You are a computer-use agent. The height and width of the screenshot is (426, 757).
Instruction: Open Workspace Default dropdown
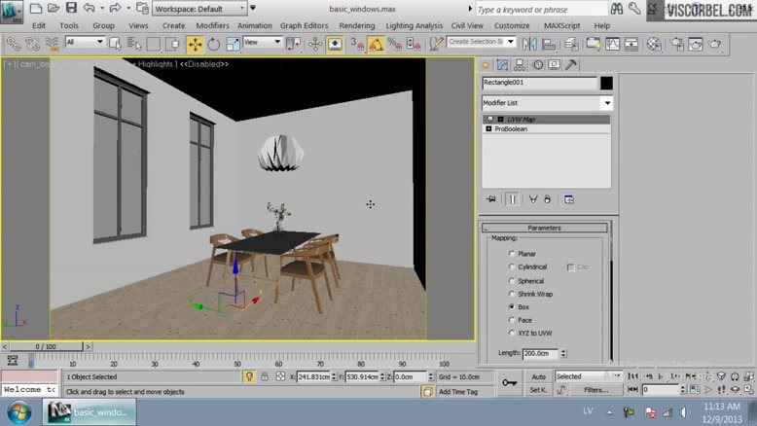point(200,9)
